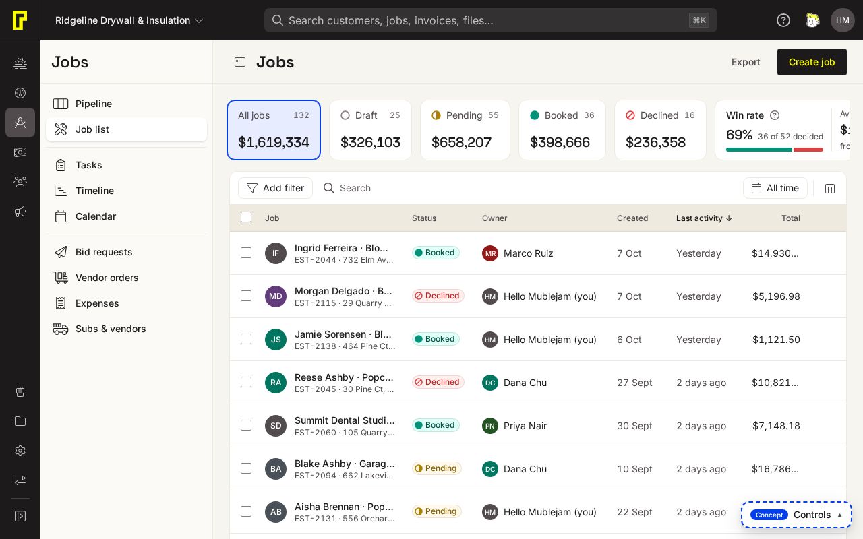Sort by the Last activity column header
This screenshot has height=539, width=863.
coord(704,218)
